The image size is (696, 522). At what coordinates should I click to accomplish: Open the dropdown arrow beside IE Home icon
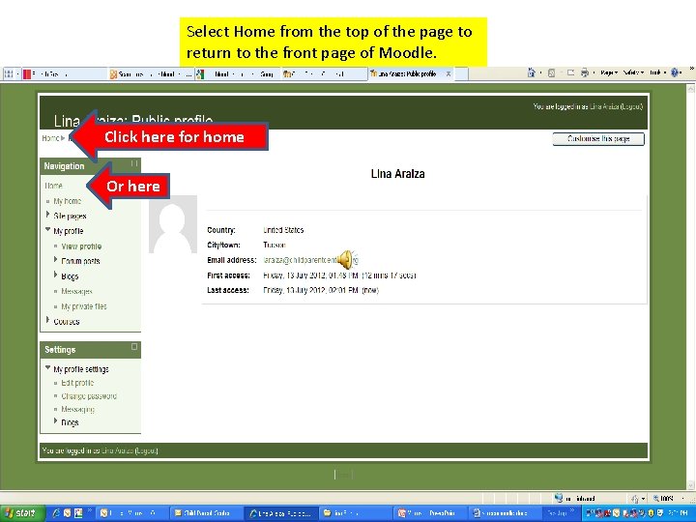point(540,72)
